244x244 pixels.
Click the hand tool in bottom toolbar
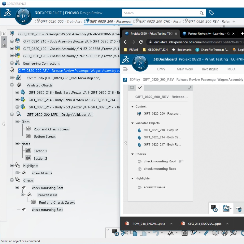click(224, 233)
